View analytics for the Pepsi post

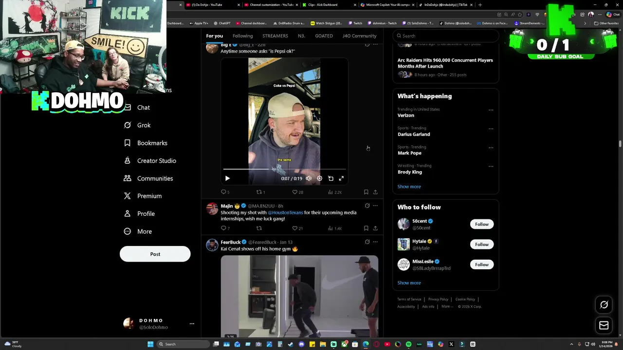(x=335, y=192)
